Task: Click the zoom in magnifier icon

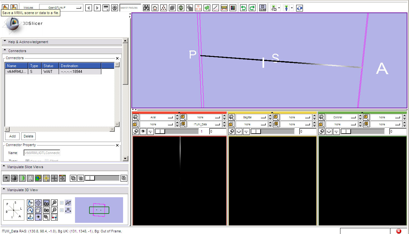Action: [x=54, y=203]
